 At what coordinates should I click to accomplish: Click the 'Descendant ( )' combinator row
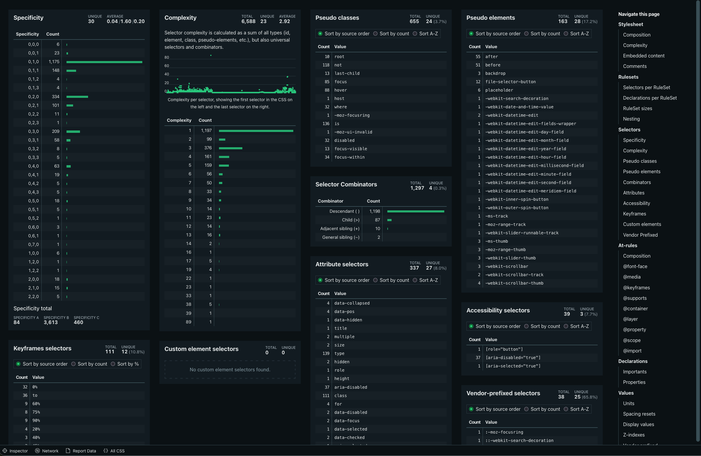click(381, 211)
